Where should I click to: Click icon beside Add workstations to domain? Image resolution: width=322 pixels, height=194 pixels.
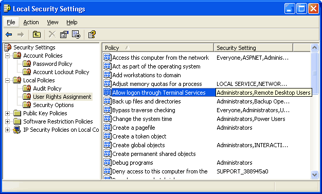(x=108, y=75)
